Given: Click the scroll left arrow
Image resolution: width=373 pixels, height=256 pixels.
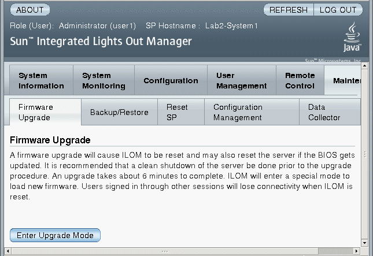Looking at the screenshot, I should pos(8,251).
